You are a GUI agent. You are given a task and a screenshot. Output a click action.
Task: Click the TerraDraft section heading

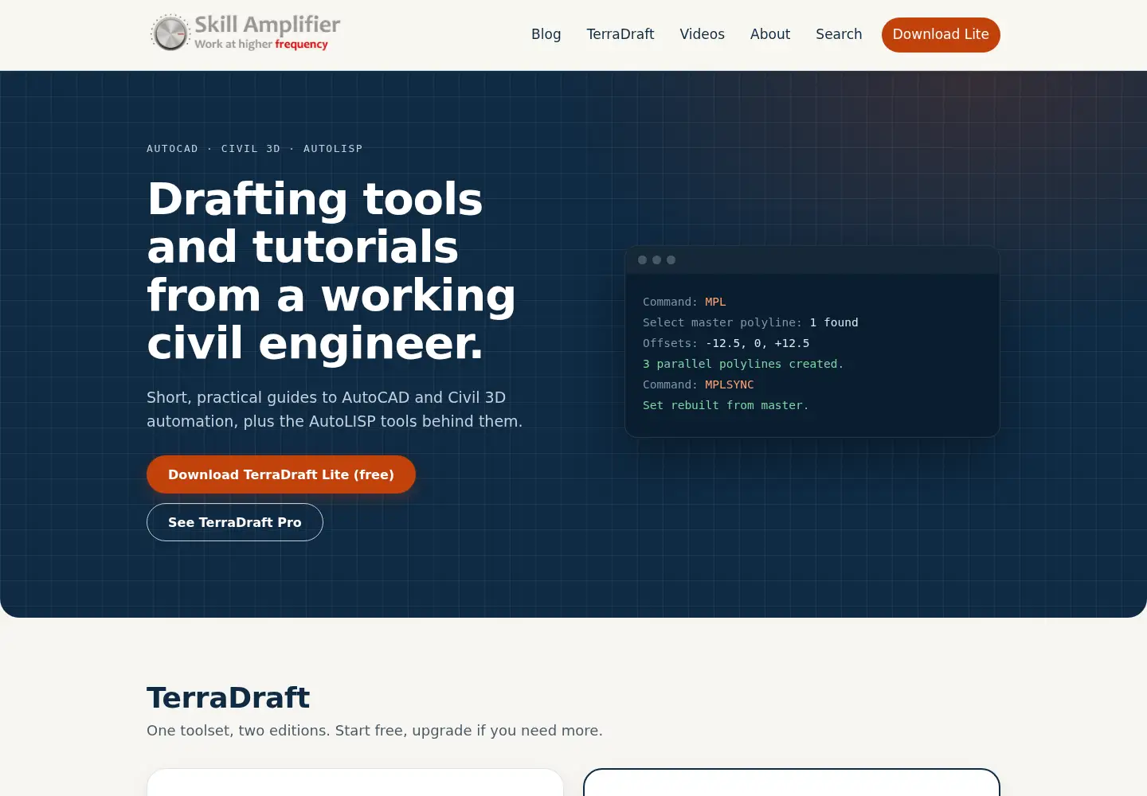[x=229, y=697]
